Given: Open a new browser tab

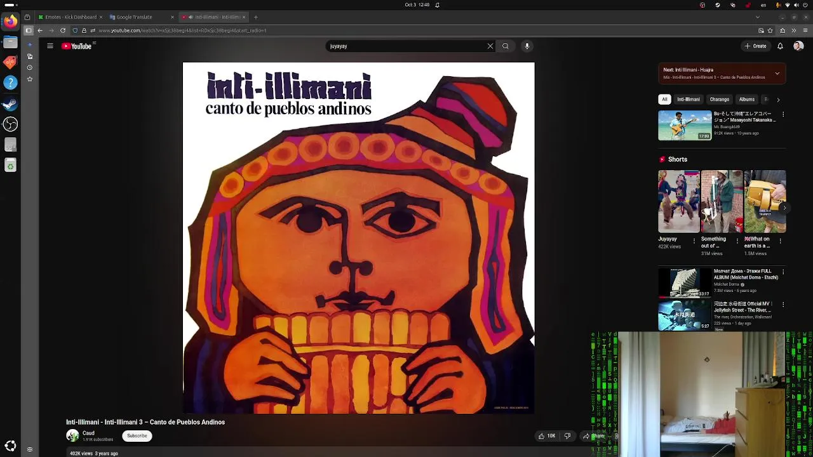Looking at the screenshot, I should click(x=255, y=17).
